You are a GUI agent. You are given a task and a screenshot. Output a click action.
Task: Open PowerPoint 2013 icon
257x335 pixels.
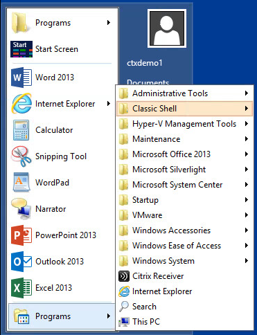coord(21,235)
